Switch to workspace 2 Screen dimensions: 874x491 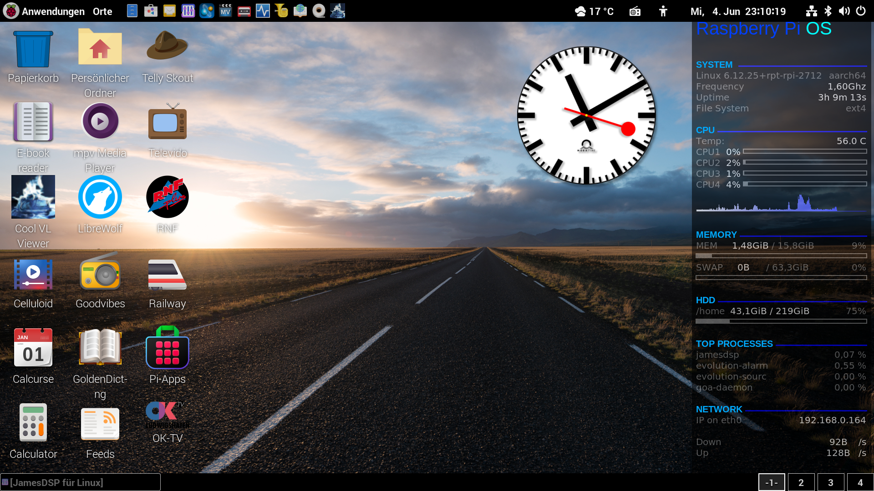point(801,482)
